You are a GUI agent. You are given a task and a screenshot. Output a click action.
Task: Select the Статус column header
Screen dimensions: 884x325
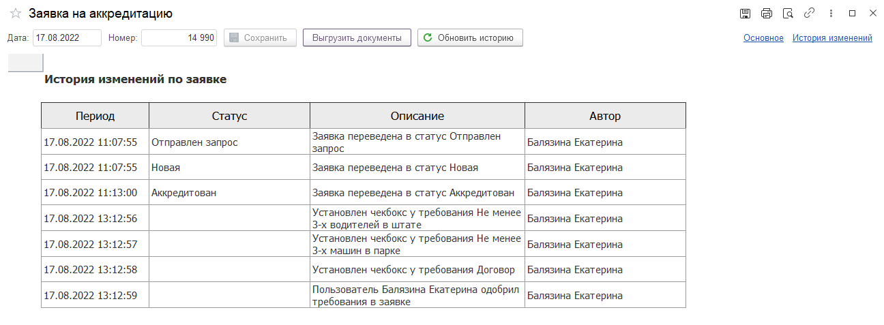pyautogui.click(x=229, y=116)
